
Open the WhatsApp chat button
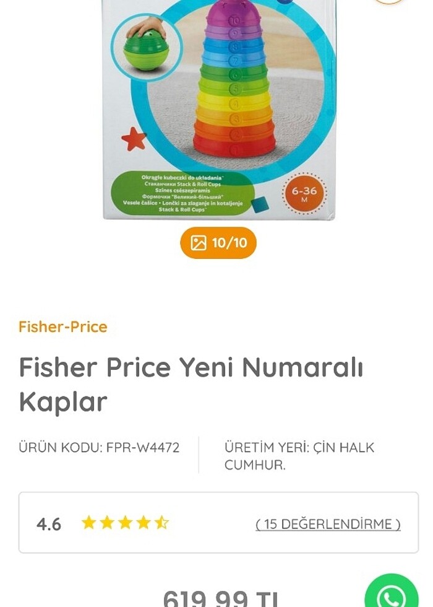[x=391, y=592]
